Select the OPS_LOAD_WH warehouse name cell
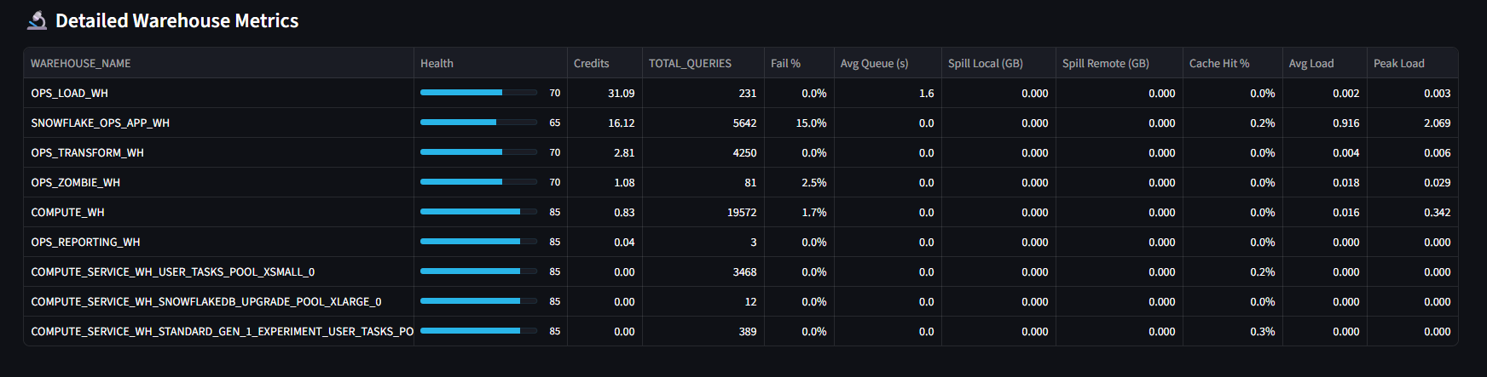This screenshot has height=377, width=1487. click(70, 94)
